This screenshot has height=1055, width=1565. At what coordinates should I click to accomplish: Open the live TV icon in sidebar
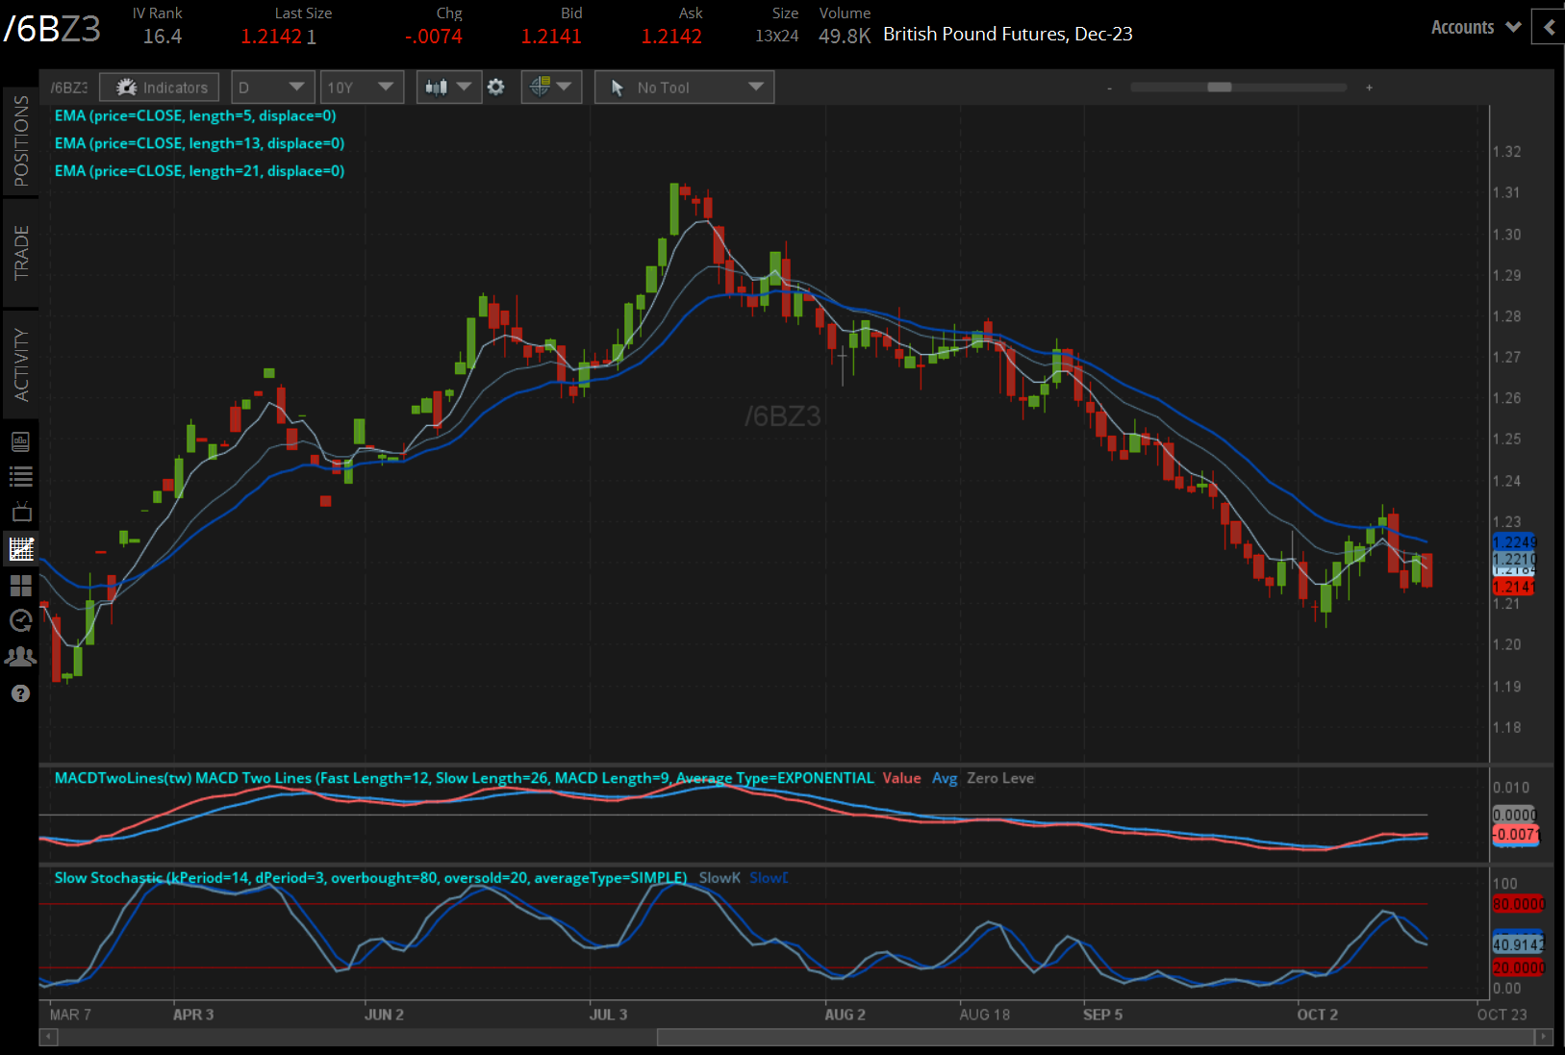coord(20,512)
